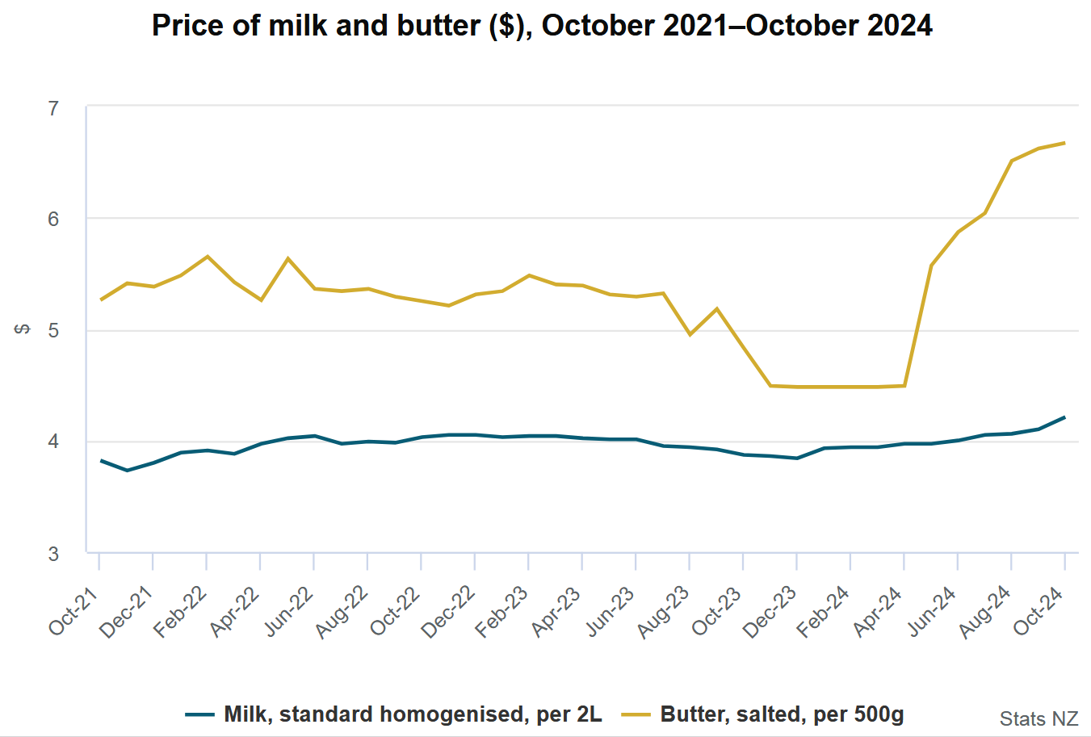Toggle the Butter, salted legend entry
The width and height of the screenshot is (1091, 737).
coord(782,714)
